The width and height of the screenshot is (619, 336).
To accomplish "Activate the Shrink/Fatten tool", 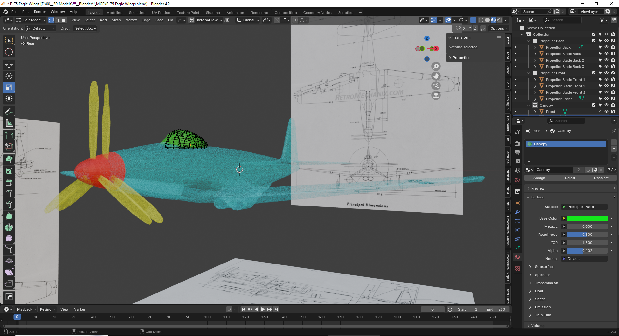I will [x=9, y=261].
